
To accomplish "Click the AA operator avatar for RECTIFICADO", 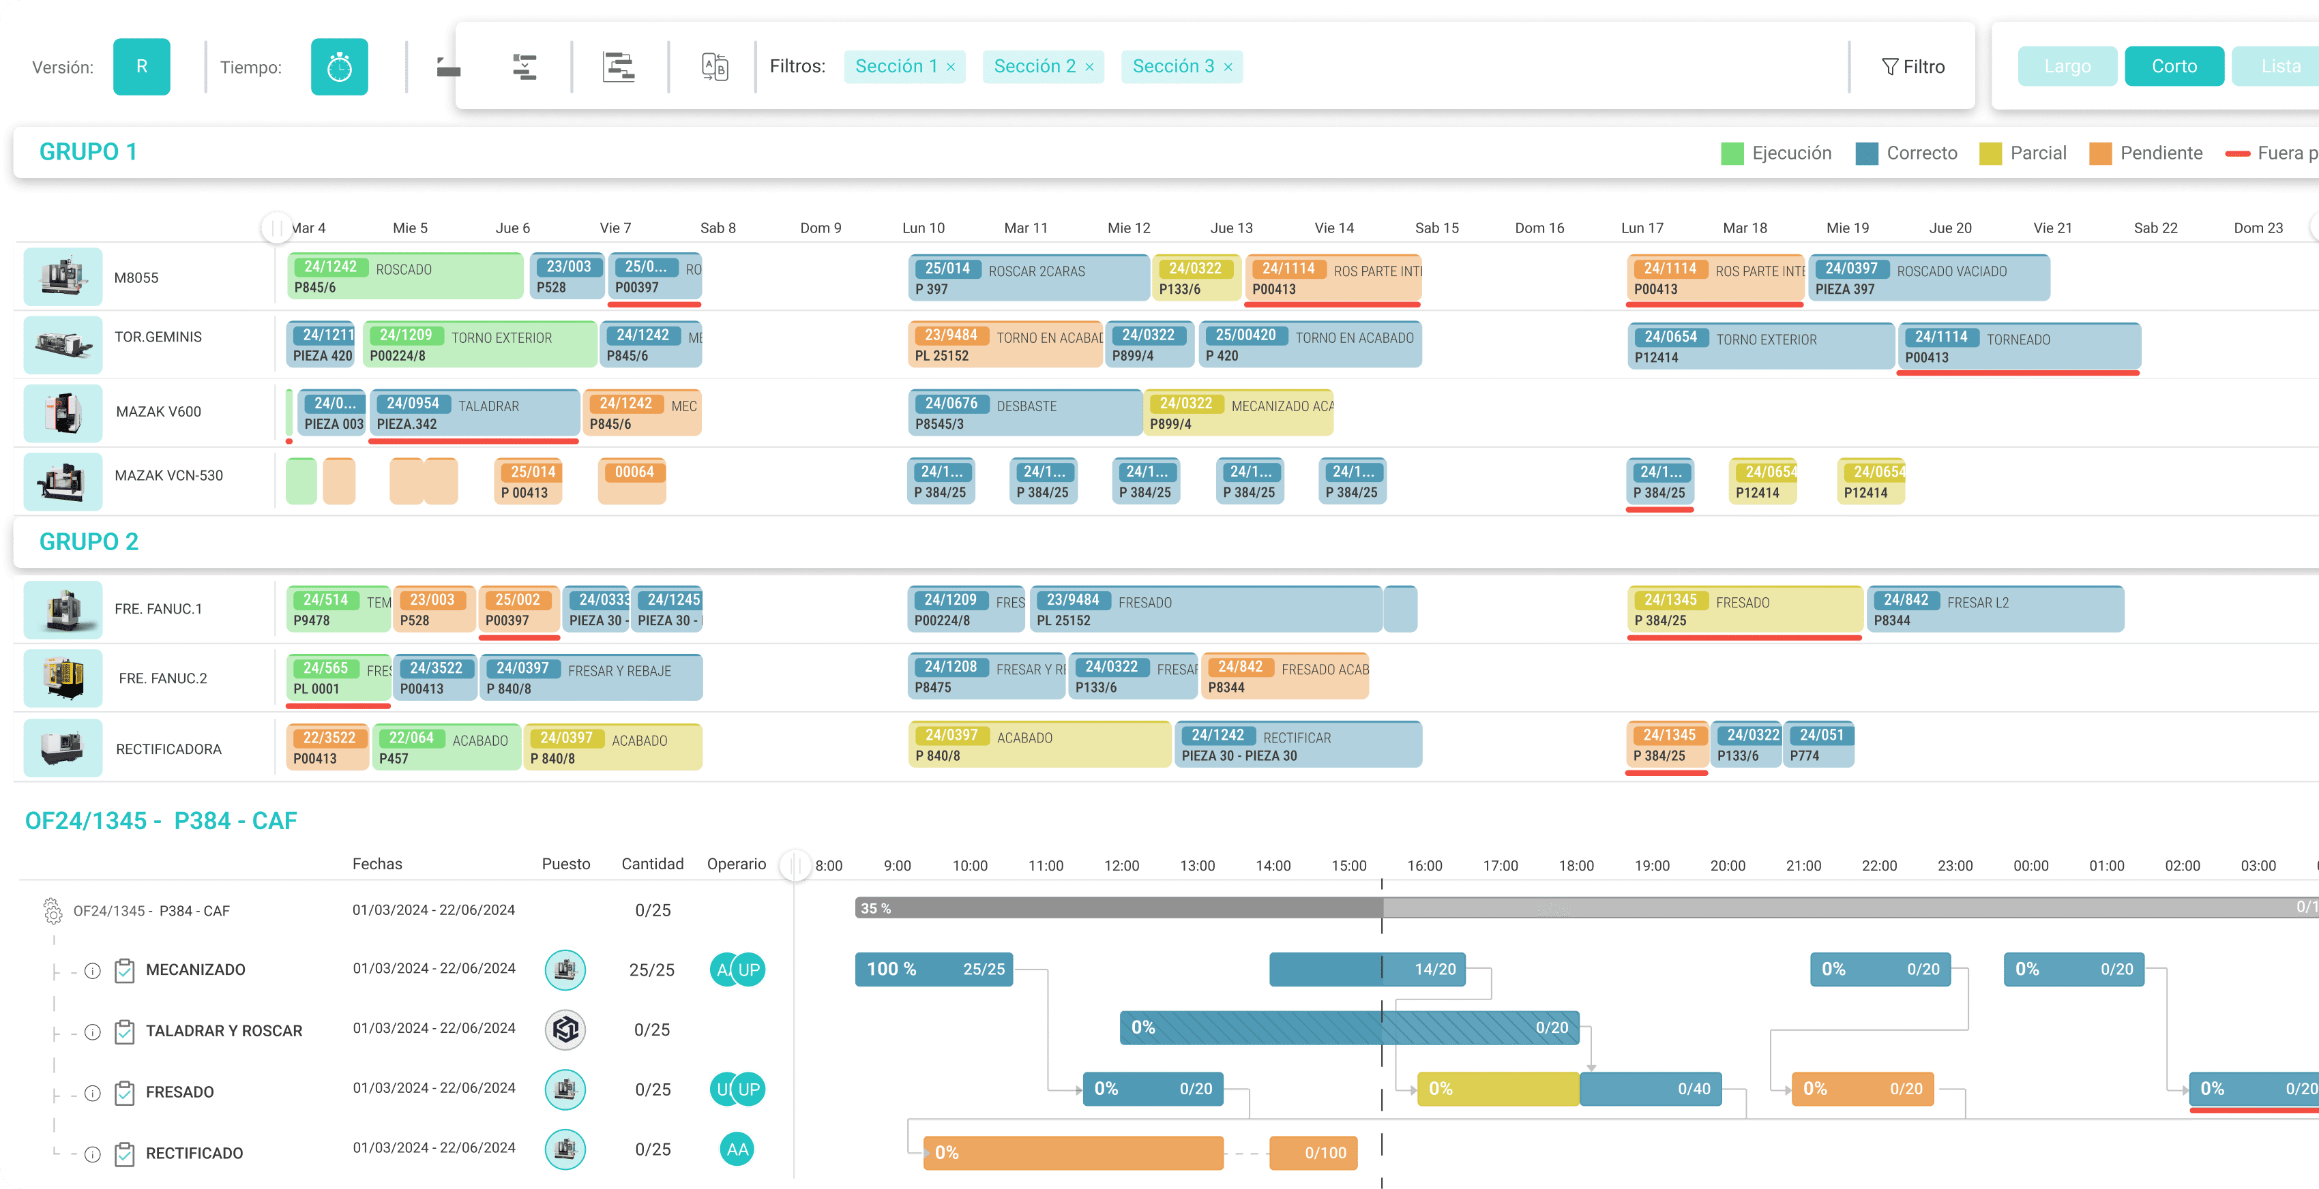I will click(x=737, y=1149).
